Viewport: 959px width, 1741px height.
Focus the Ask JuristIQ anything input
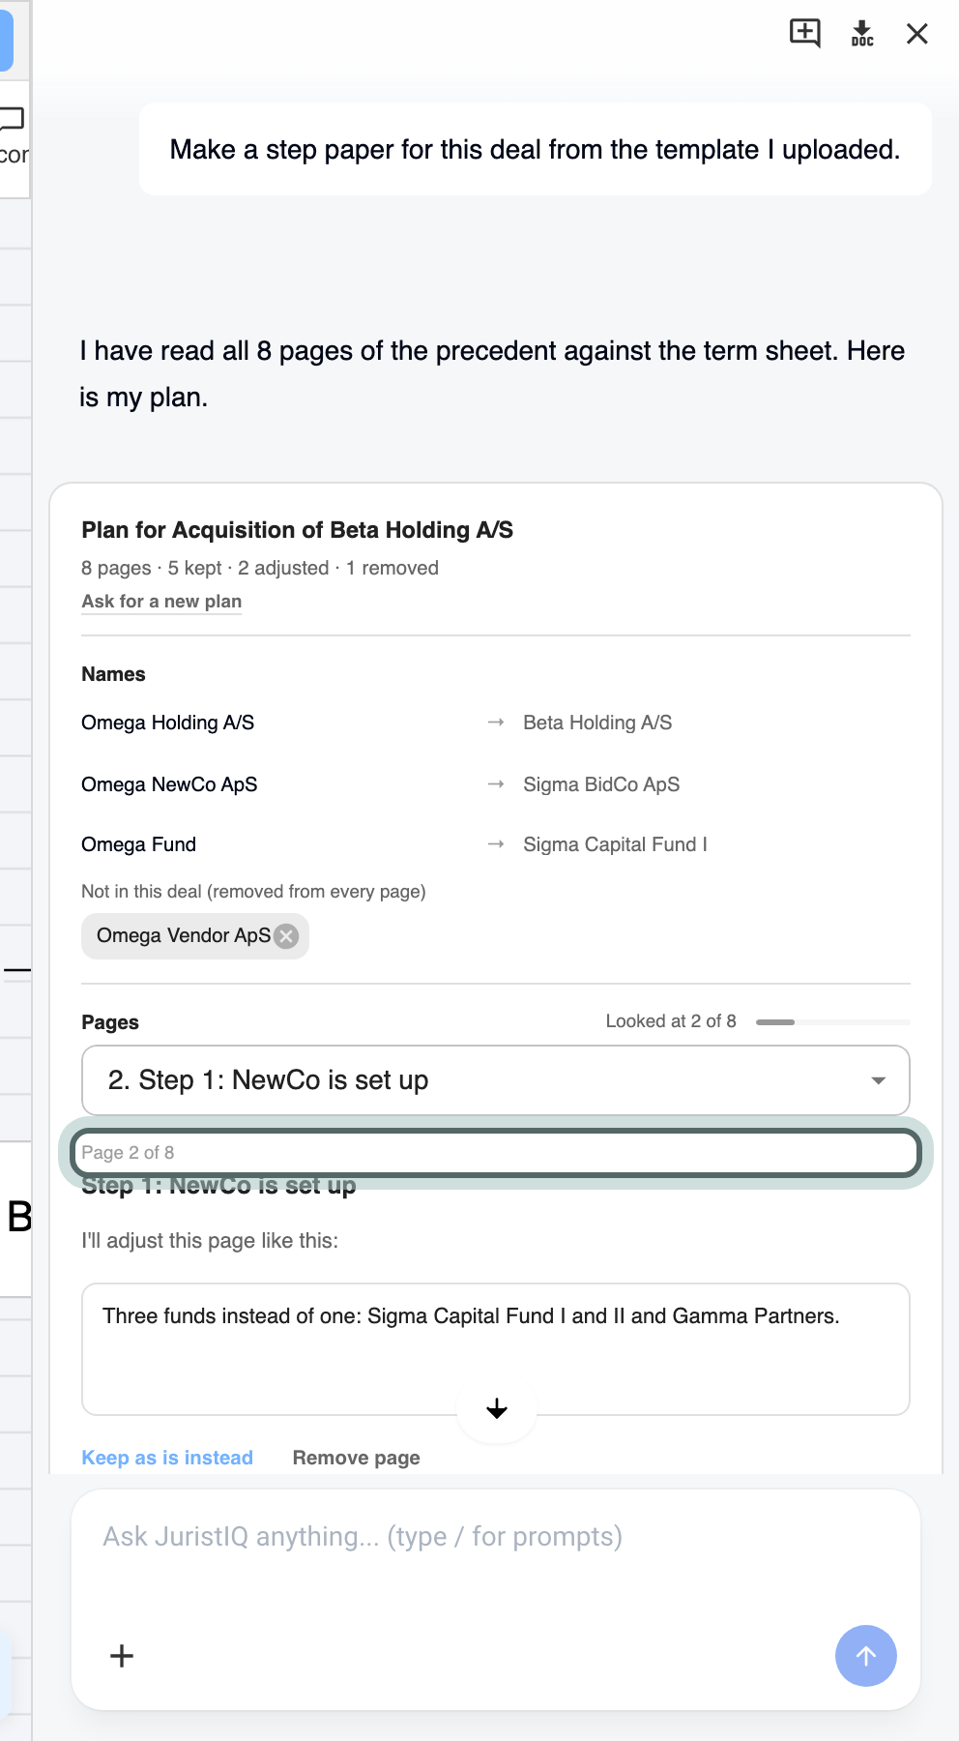point(496,1537)
